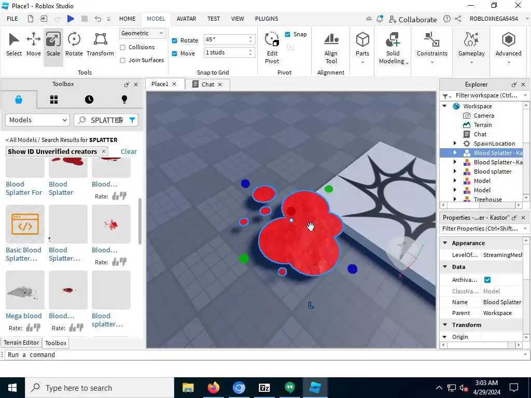531x398 pixels.
Task: Switch to the PLUGINS ribbon tab
Action: [267, 19]
